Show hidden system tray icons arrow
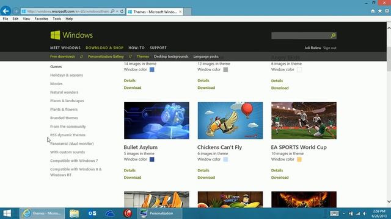Screen dimensions: 391x219 click(x=343, y=214)
